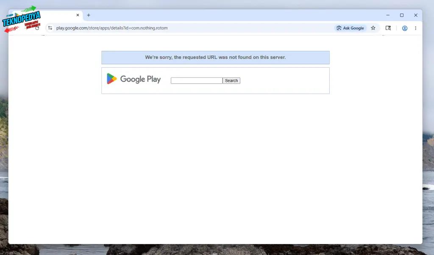The image size is (434, 255).
Task: Reload the page with the refresh icon
Action: [37, 28]
